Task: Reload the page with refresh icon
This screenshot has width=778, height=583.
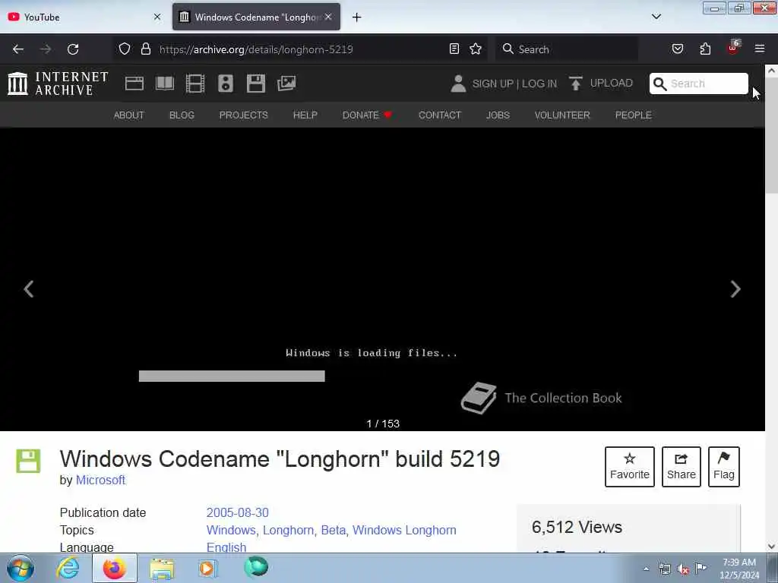Action: (x=73, y=49)
